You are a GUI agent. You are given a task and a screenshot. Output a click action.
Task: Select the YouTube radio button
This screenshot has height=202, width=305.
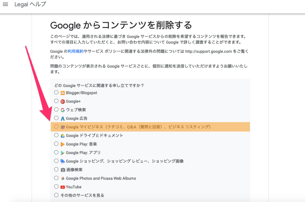[56, 187]
